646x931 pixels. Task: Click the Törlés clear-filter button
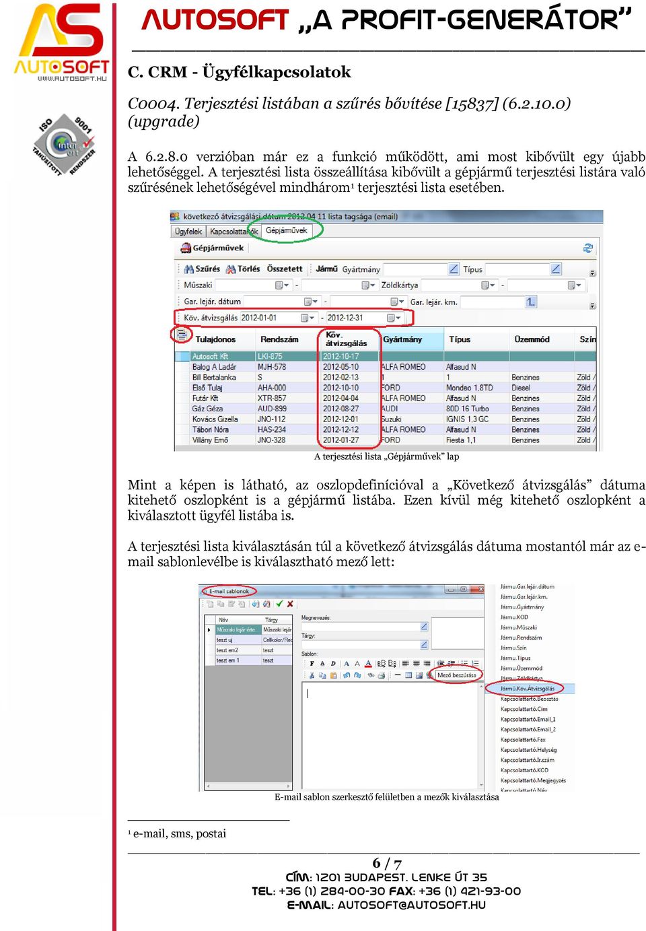243,269
